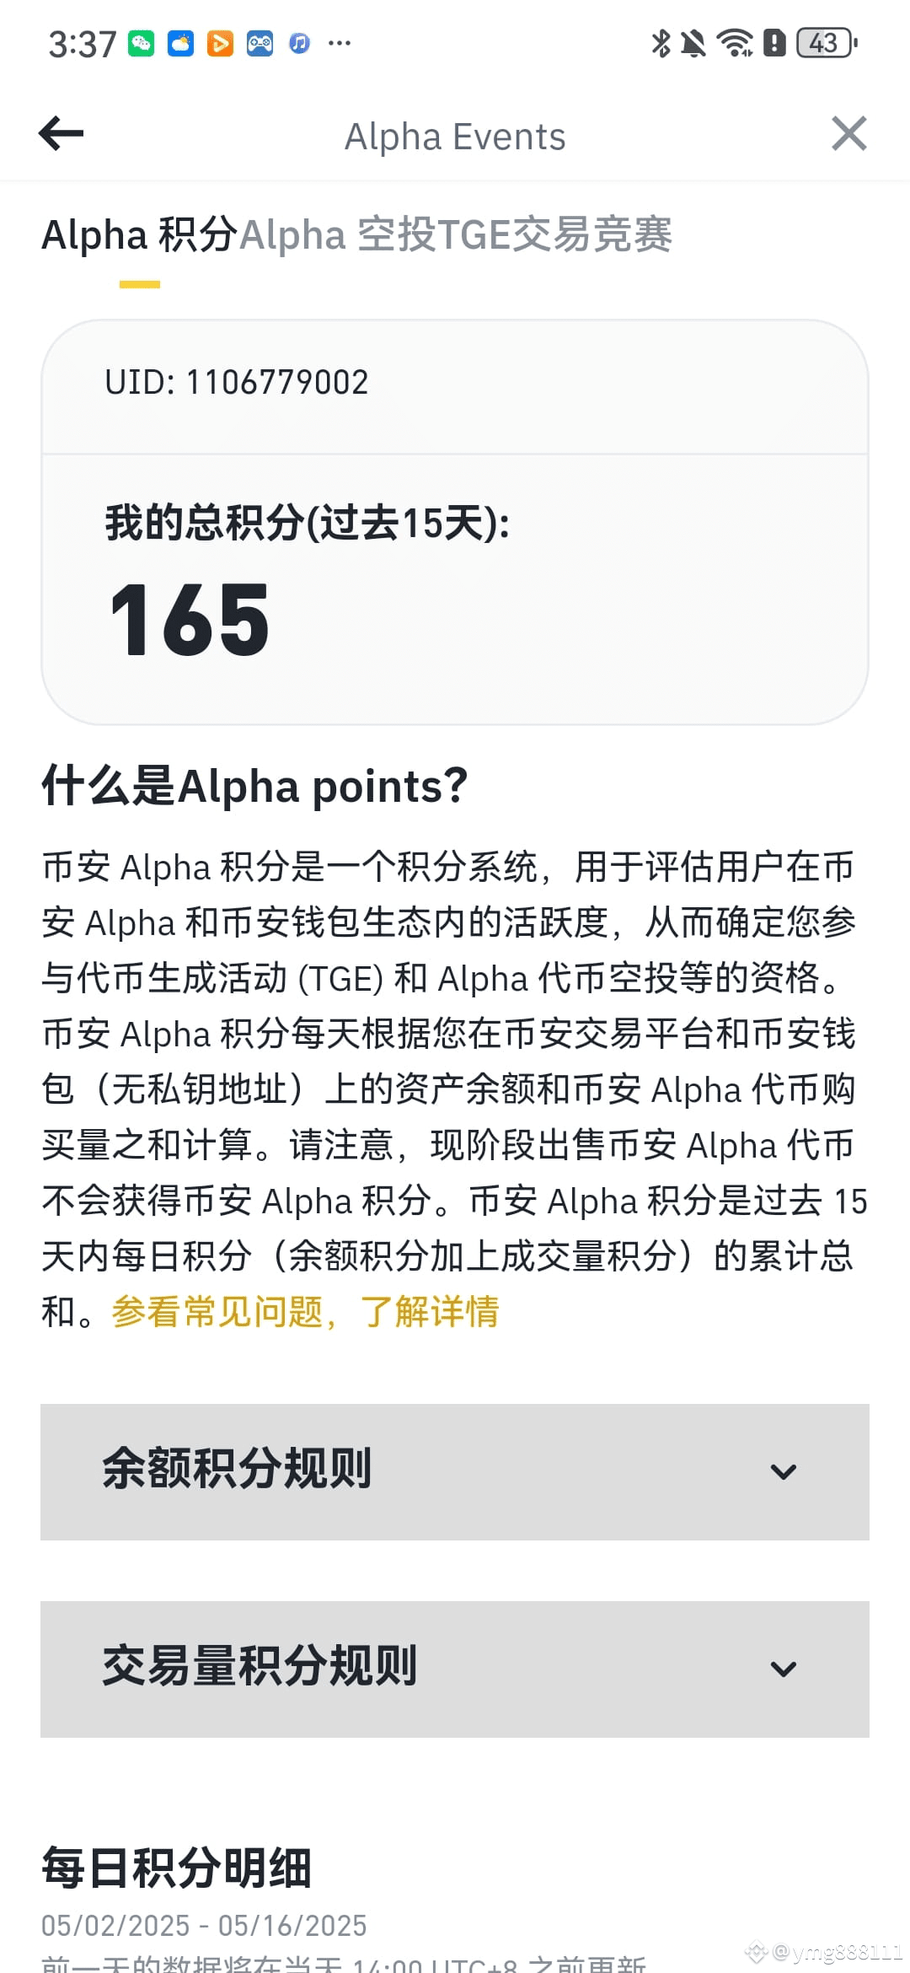Open WeChat notification in status bar
910x1973 pixels.
(141, 43)
